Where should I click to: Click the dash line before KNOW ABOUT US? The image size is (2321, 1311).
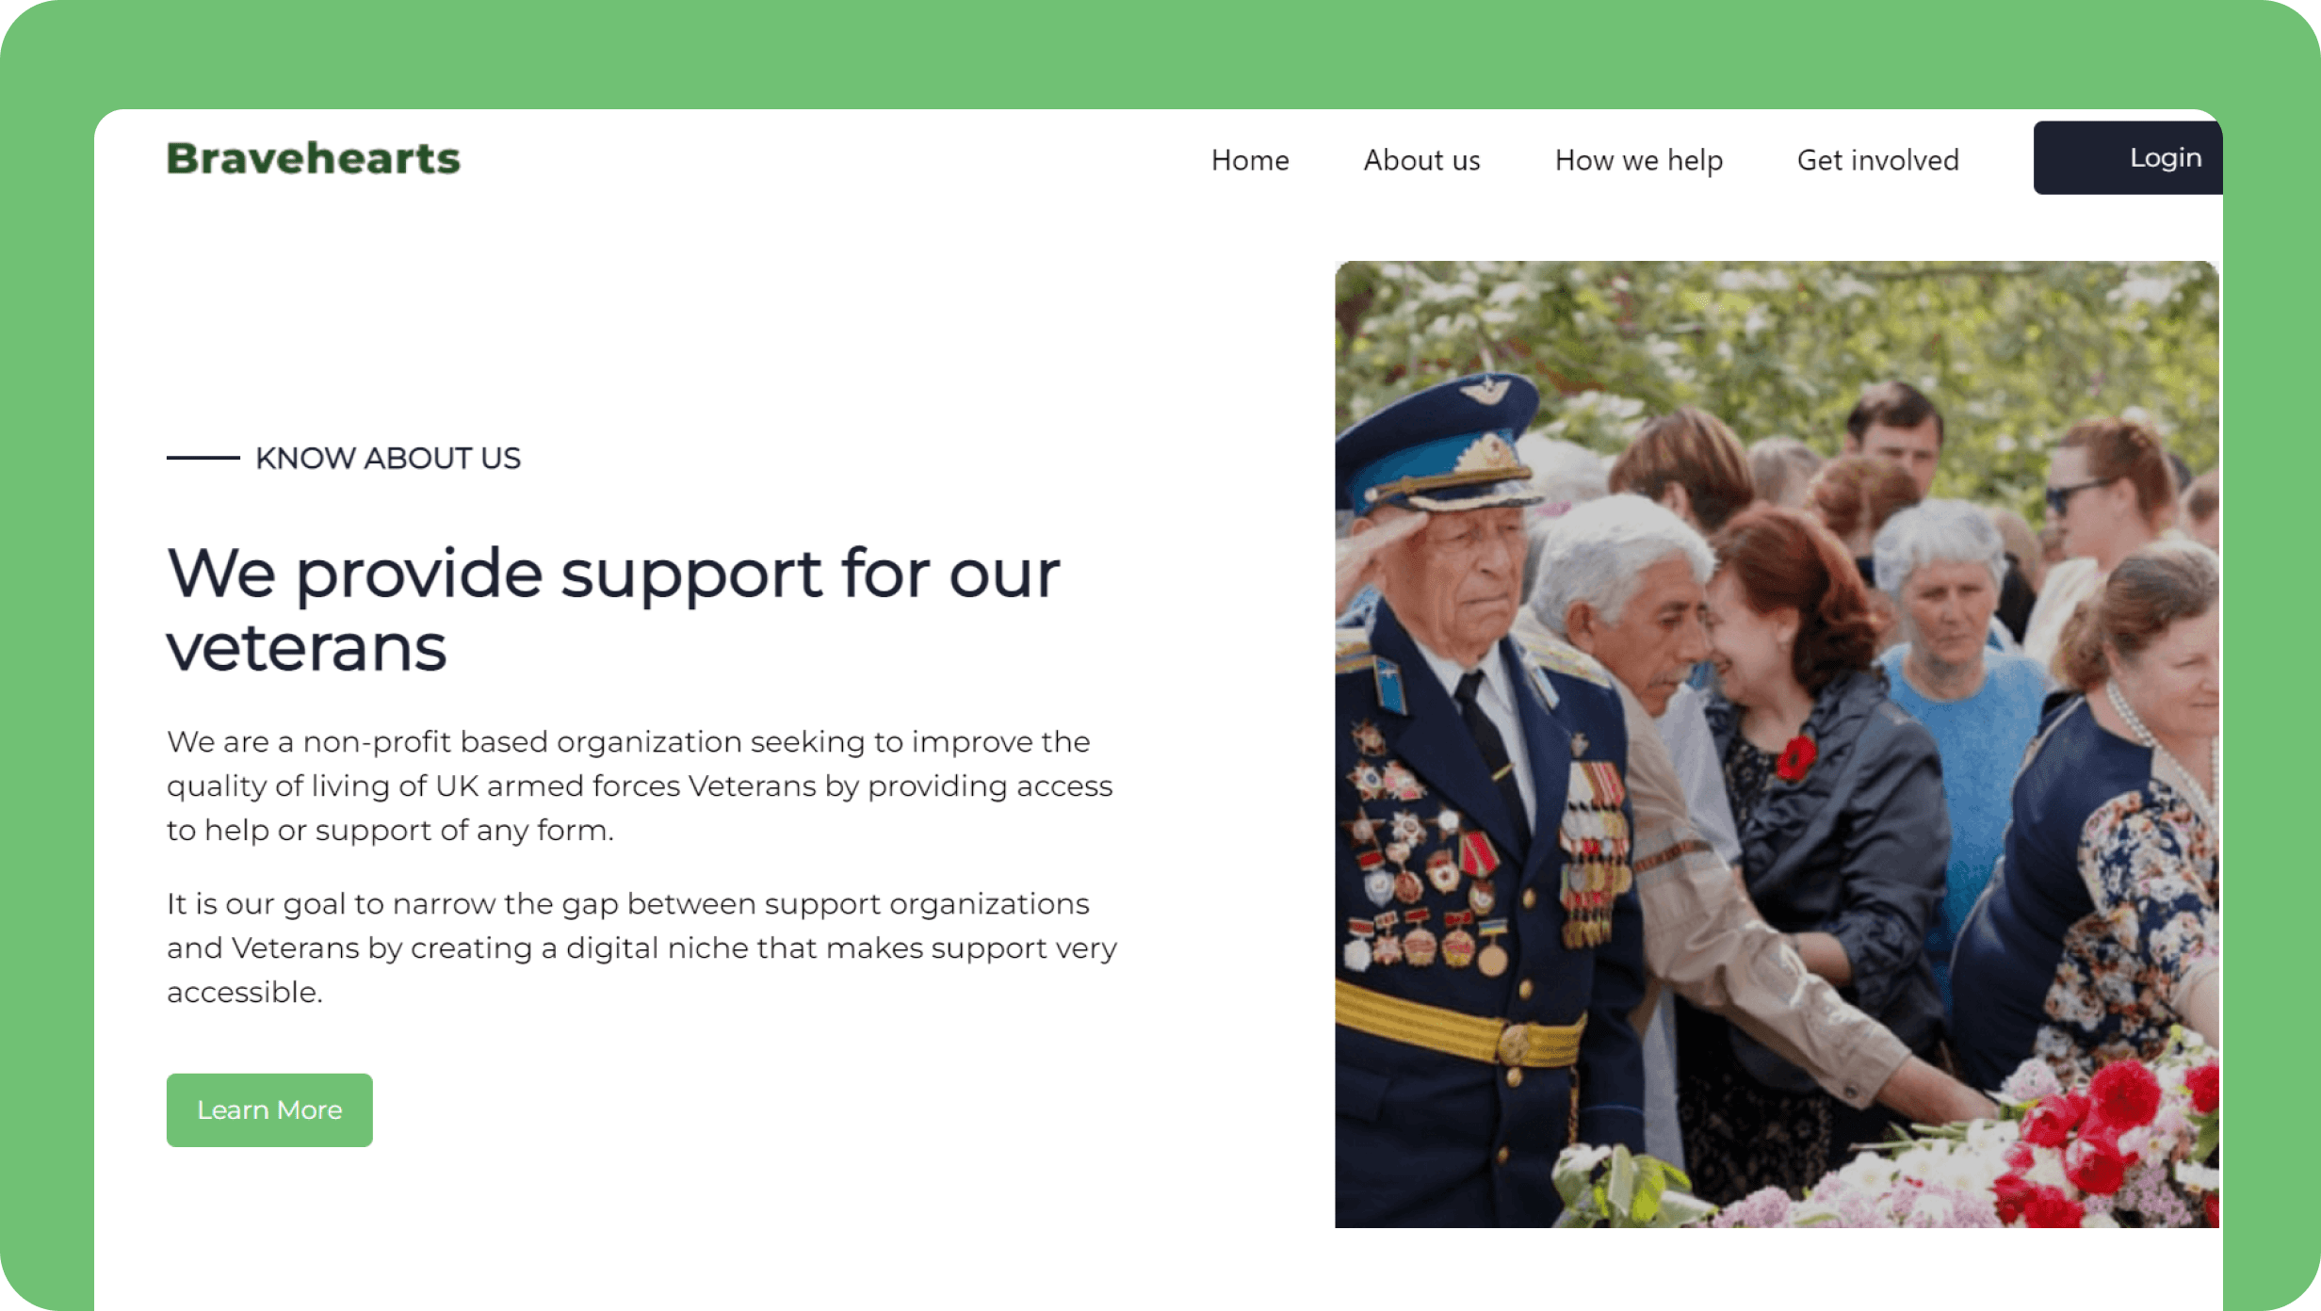click(203, 458)
